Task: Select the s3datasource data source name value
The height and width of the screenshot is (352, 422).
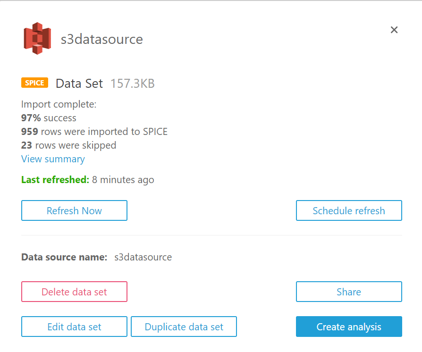Action: click(143, 257)
